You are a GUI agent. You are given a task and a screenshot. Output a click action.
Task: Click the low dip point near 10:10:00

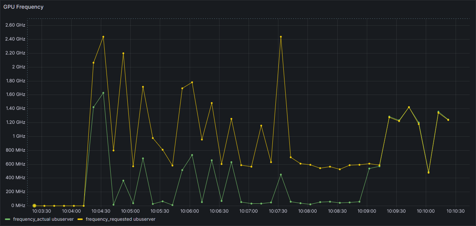point(428,172)
